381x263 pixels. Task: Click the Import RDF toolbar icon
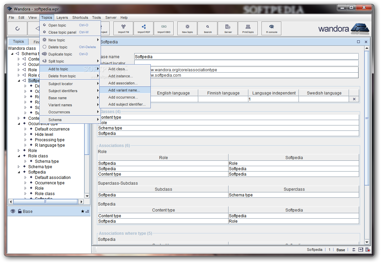point(144,28)
